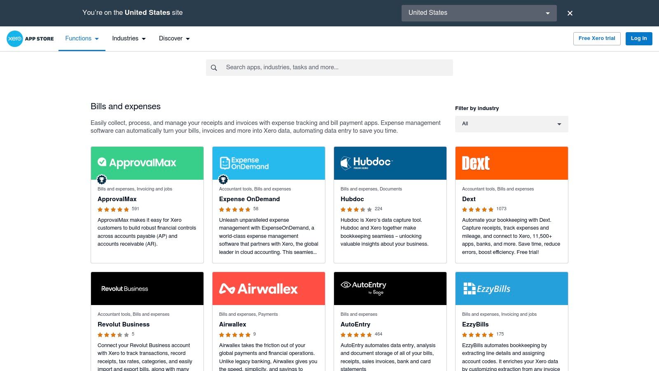
Task: Click the staff pick badge on ApprovalMax
Action: [x=102, y=179]
